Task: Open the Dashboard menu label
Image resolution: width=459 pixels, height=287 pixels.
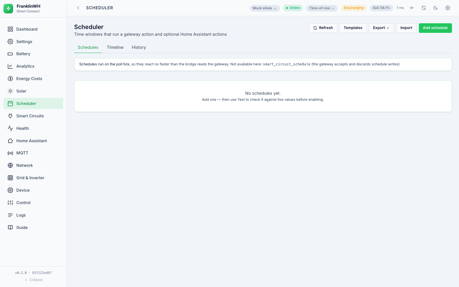Action: (x=27, y=29)
